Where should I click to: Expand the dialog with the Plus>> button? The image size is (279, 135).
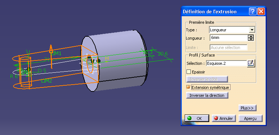tap(247, 108)
